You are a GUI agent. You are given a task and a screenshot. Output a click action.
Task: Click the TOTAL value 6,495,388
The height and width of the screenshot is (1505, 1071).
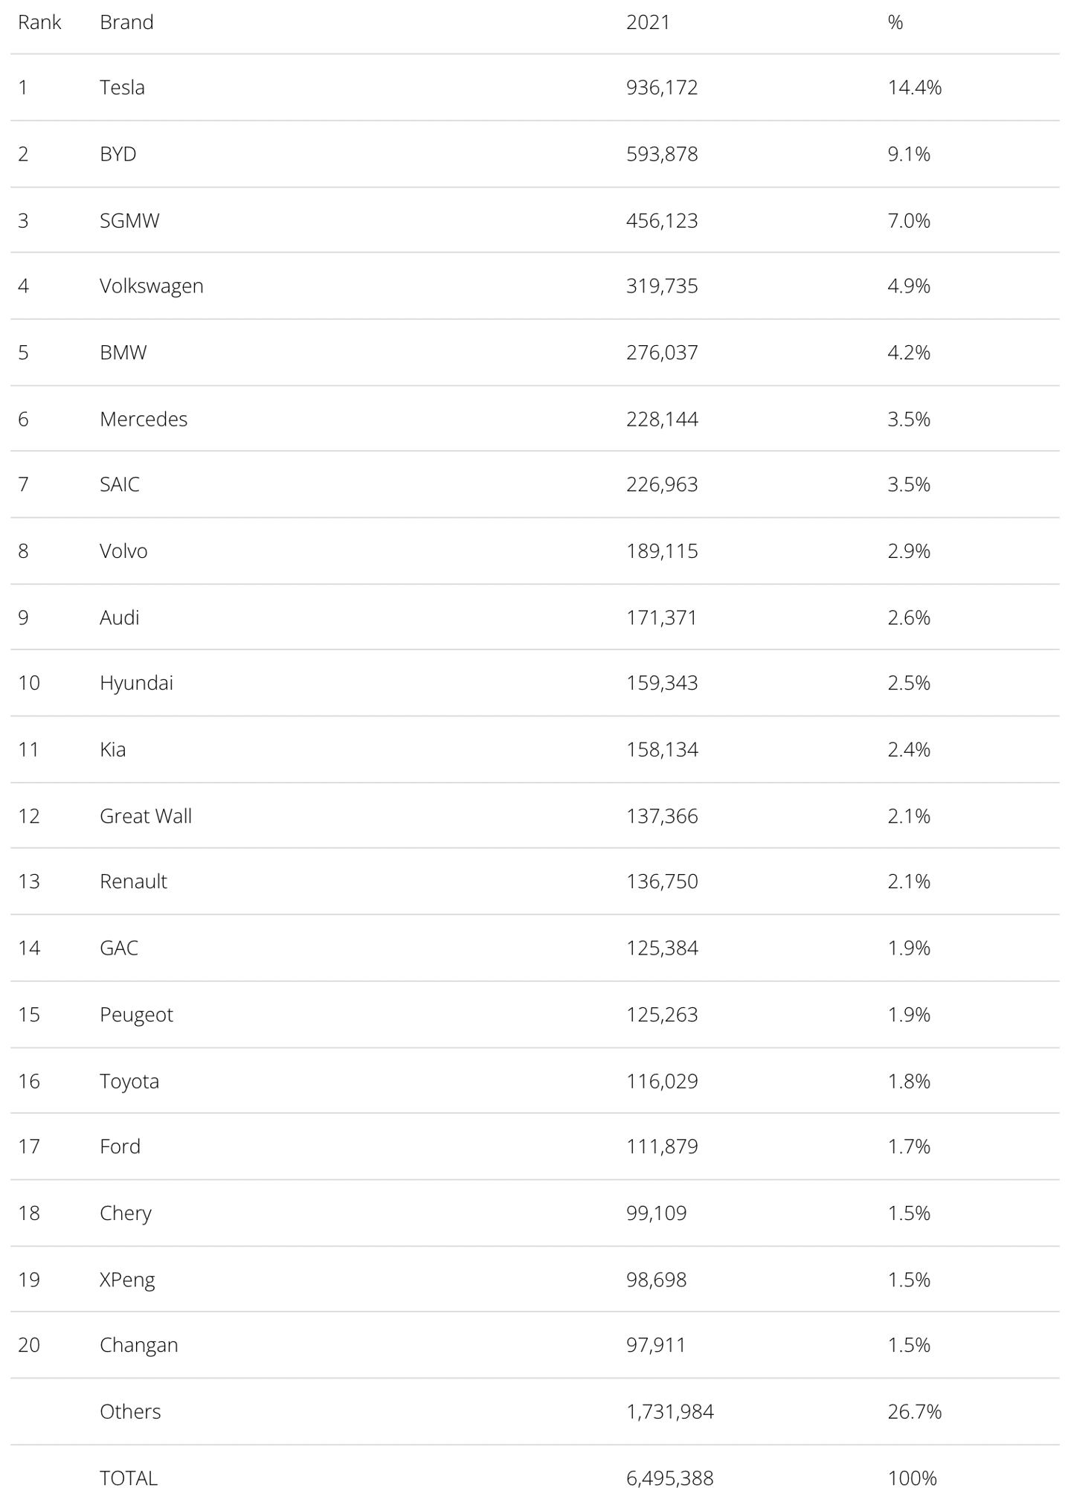pos(670,1478)
